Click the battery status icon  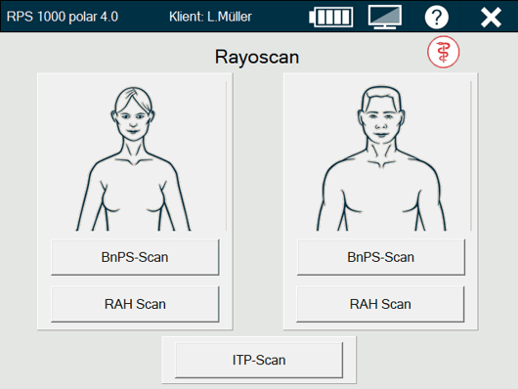331,17
